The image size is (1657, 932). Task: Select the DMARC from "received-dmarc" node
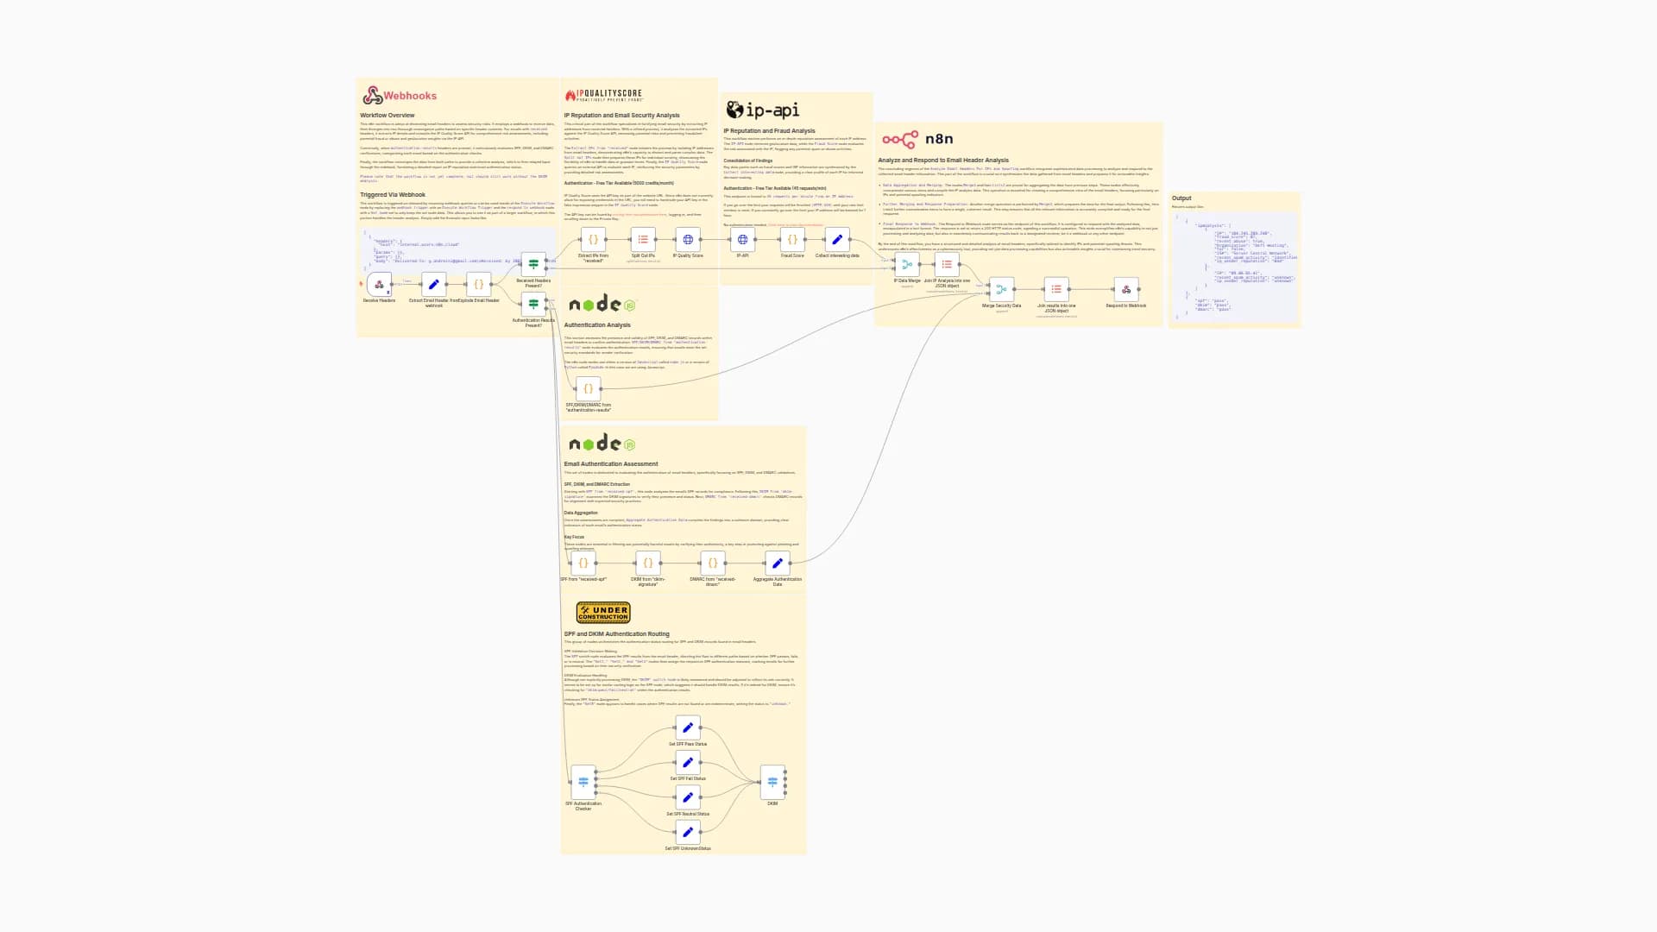[713, 563]
